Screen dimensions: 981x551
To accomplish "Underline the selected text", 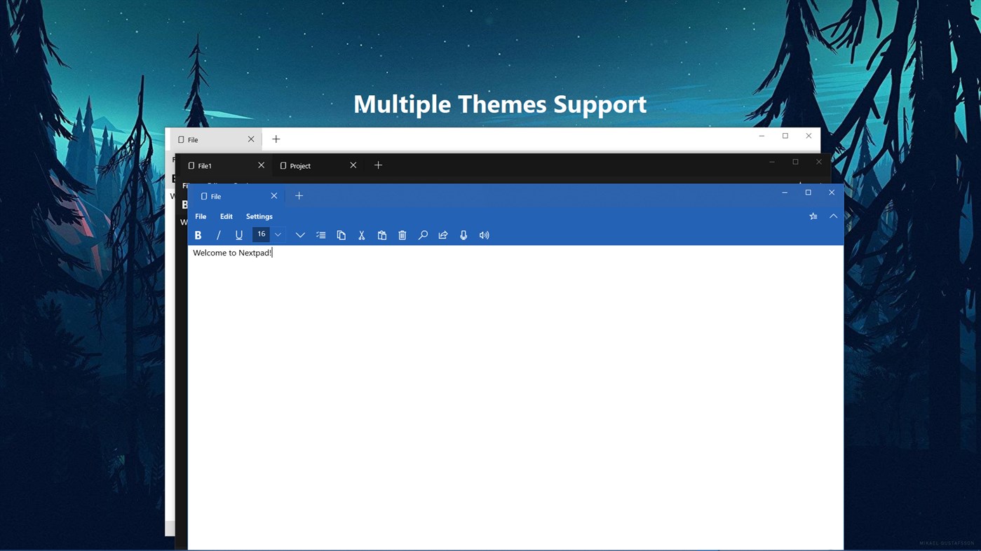I will [238, 235].
